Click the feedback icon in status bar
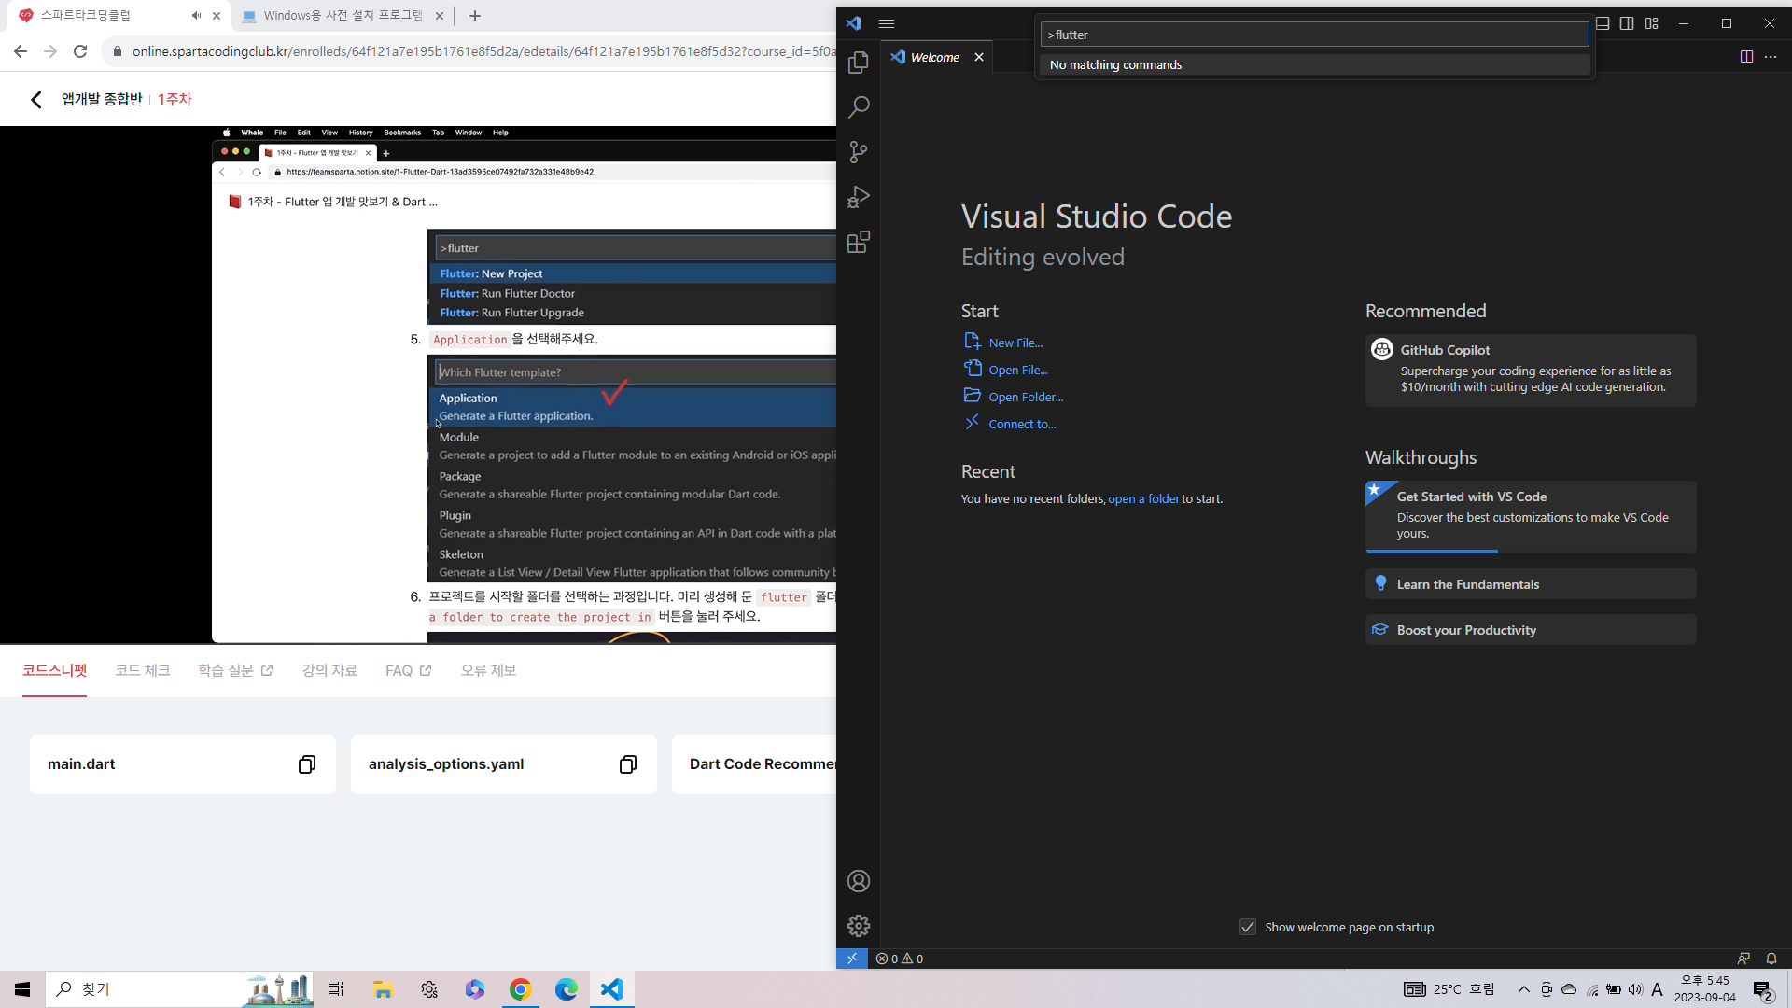Screen dimensions: 1792x1008 click(1743, 959)
